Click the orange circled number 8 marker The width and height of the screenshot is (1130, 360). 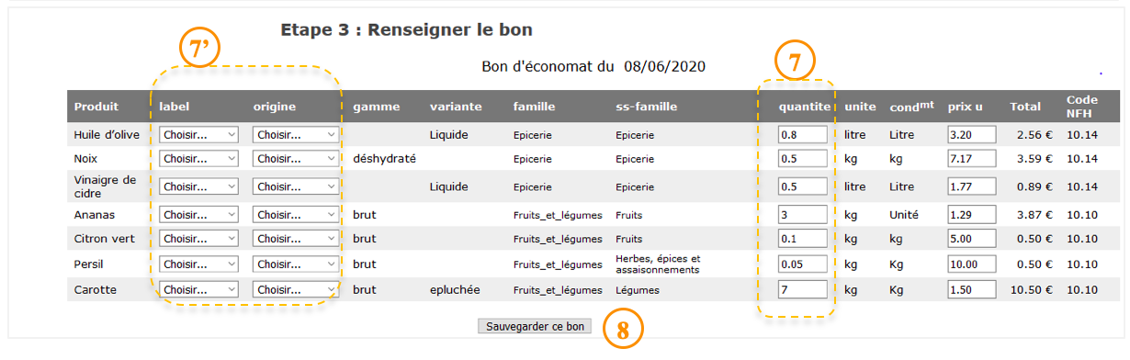(x=623, y=331)
